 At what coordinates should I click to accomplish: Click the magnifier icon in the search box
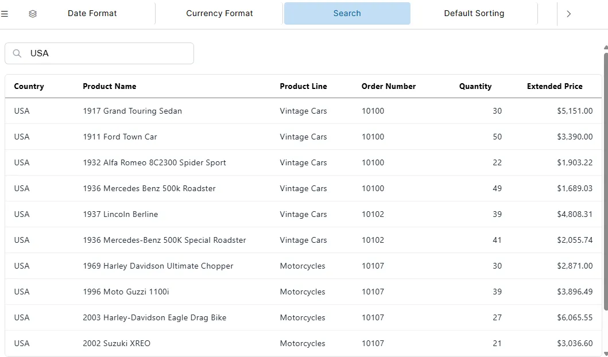(17, 53)
